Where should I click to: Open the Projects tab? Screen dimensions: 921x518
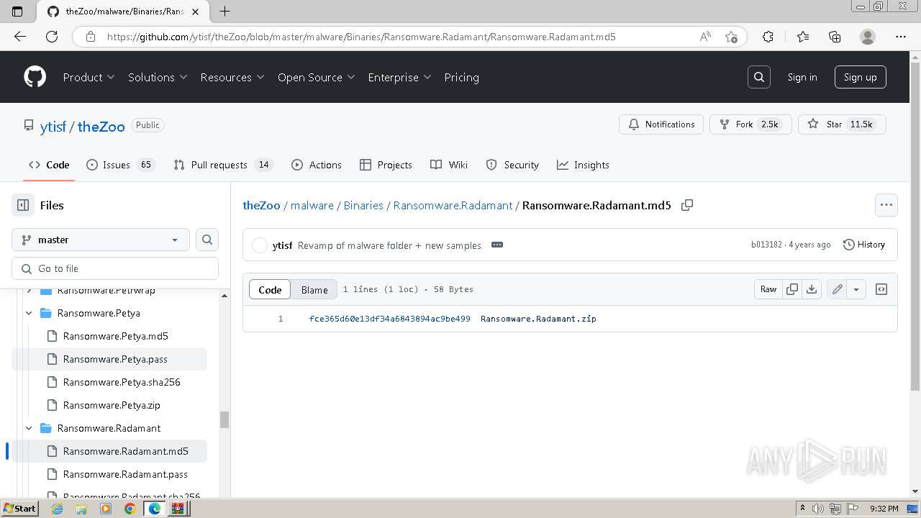pos(386,165)
